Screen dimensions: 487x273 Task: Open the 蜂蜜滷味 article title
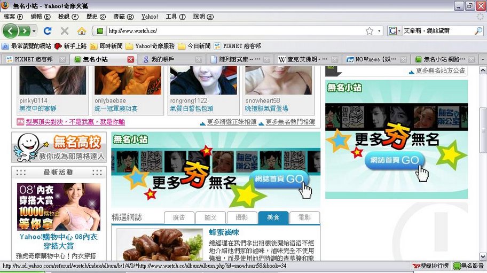click(x=224, y=232)
